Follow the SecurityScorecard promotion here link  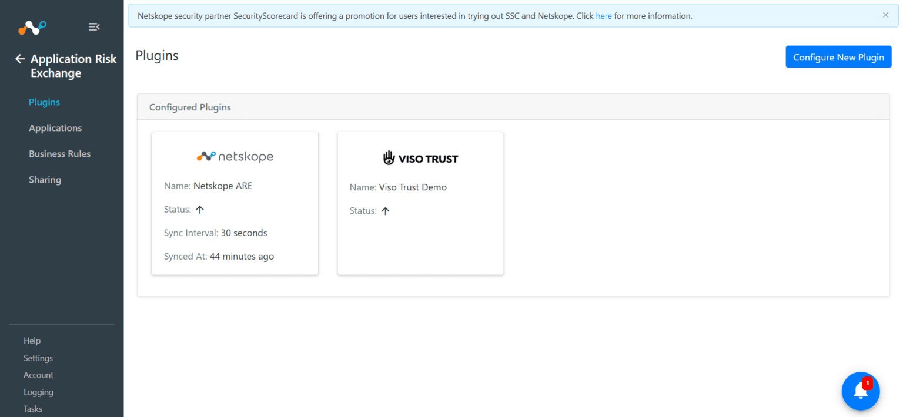604,16
